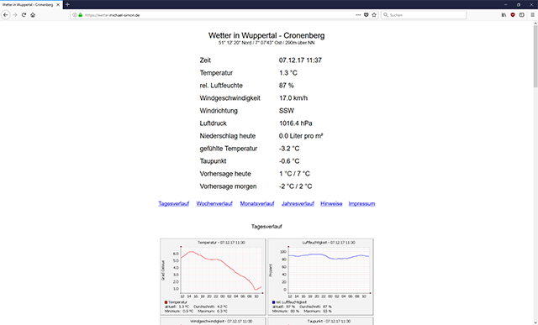Open the page actions three-dots menu
Screen dimensions: 538x325
pos(358,15)
